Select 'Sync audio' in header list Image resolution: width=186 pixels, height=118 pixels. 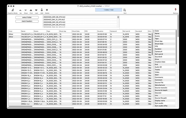point(165,103)
